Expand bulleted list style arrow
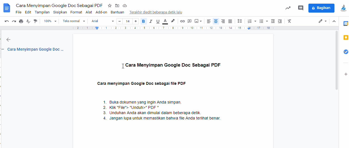Image resolution: width=349 pixels, height=148 pixels. click(x=267, y=21)
